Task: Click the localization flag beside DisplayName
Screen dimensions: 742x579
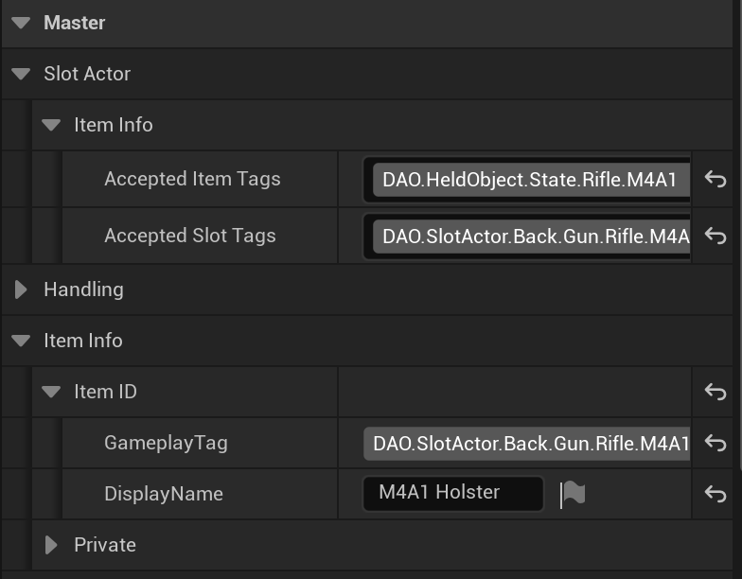Action: point(573,494)
